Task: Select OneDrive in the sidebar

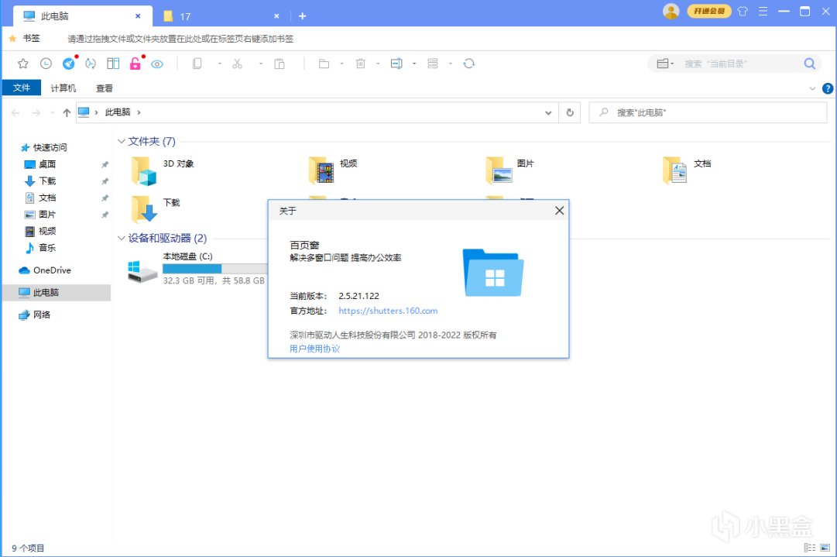Action: [x=52, y=270]
